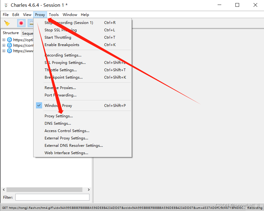
Task: Expand the https://opti tree node
Action: (4, 40)
